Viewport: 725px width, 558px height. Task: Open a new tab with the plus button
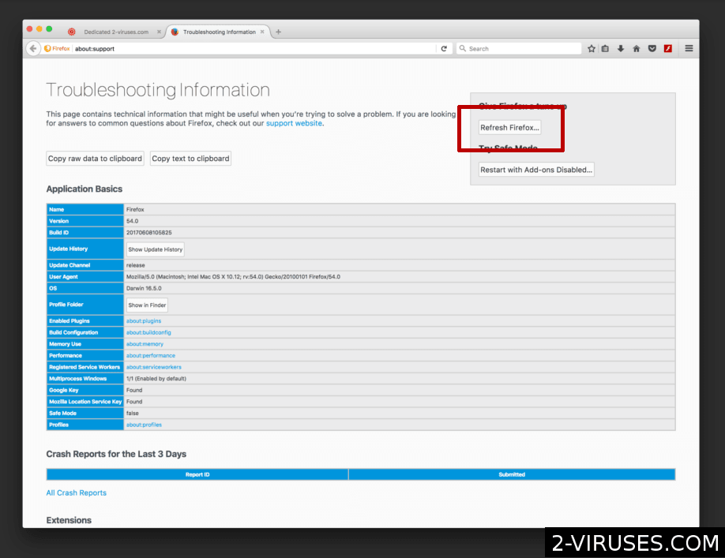point(278,32)
